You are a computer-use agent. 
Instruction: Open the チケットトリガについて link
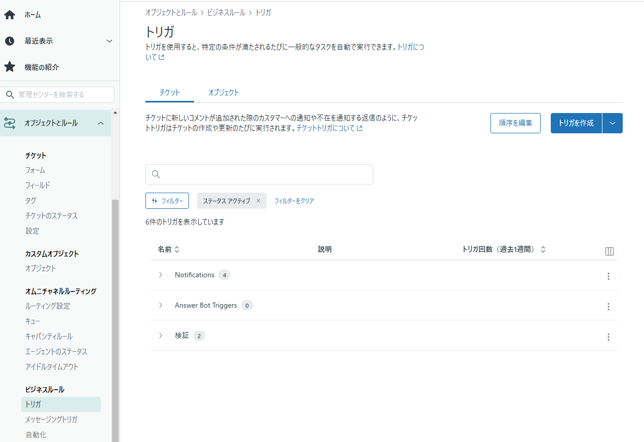pyautogui.click(x=329, y=128)
